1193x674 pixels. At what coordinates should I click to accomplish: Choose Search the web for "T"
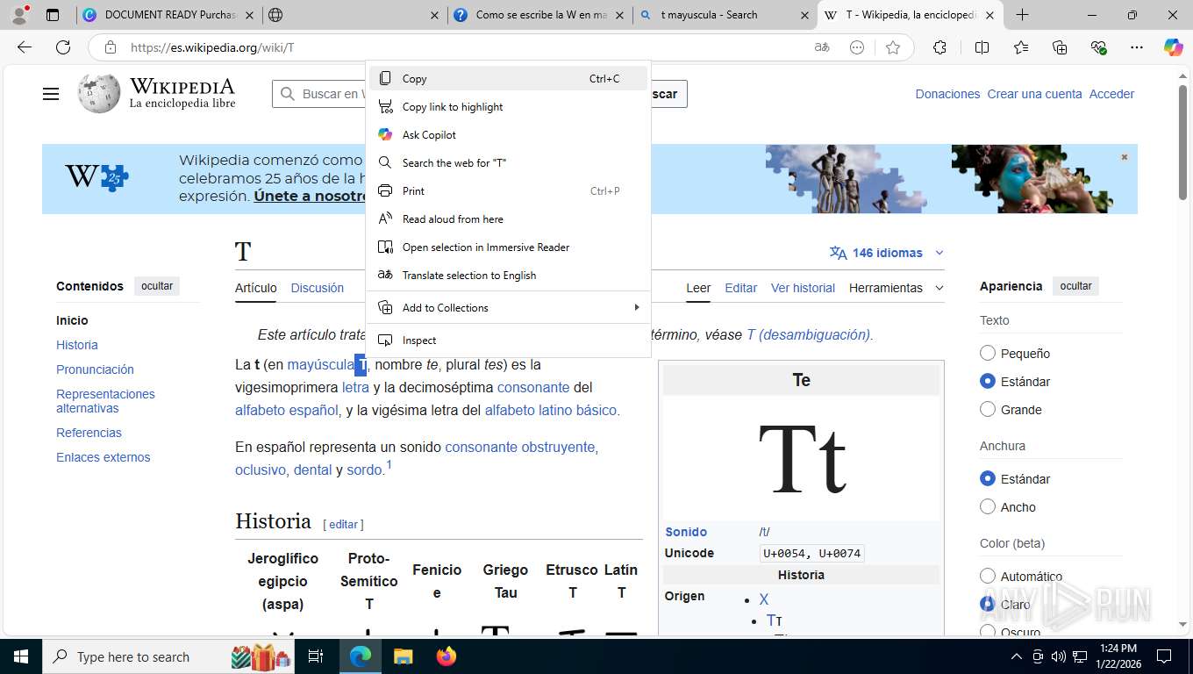(508, 162)
